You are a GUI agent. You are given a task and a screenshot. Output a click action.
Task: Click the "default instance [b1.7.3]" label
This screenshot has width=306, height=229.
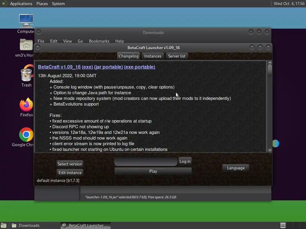58,180
